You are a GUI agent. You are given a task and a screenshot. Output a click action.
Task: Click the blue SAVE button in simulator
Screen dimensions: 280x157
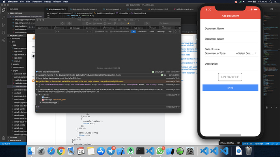click(230, 88)
